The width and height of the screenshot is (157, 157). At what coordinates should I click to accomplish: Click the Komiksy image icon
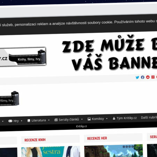(x=89, y=119)
